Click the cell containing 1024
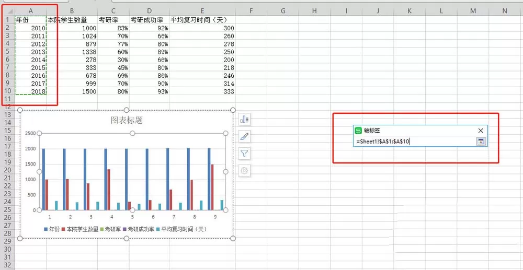Viewport: 523px width, 270px height. pos(72,36)
